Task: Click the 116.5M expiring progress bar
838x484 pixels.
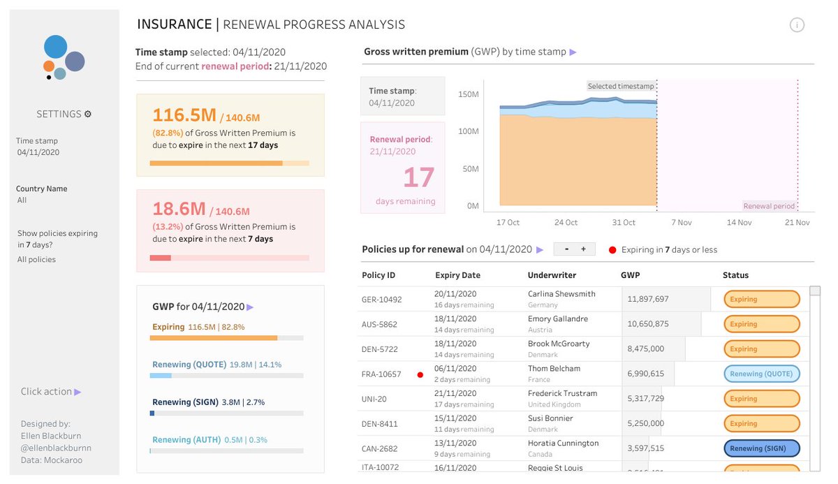Action: click(230, 163)
